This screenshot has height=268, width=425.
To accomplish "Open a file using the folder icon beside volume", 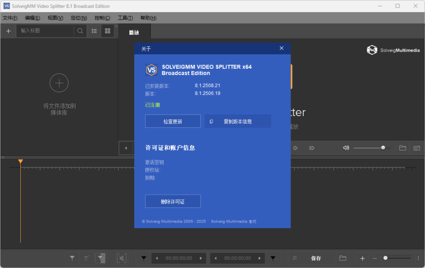I will pos(402,148).
